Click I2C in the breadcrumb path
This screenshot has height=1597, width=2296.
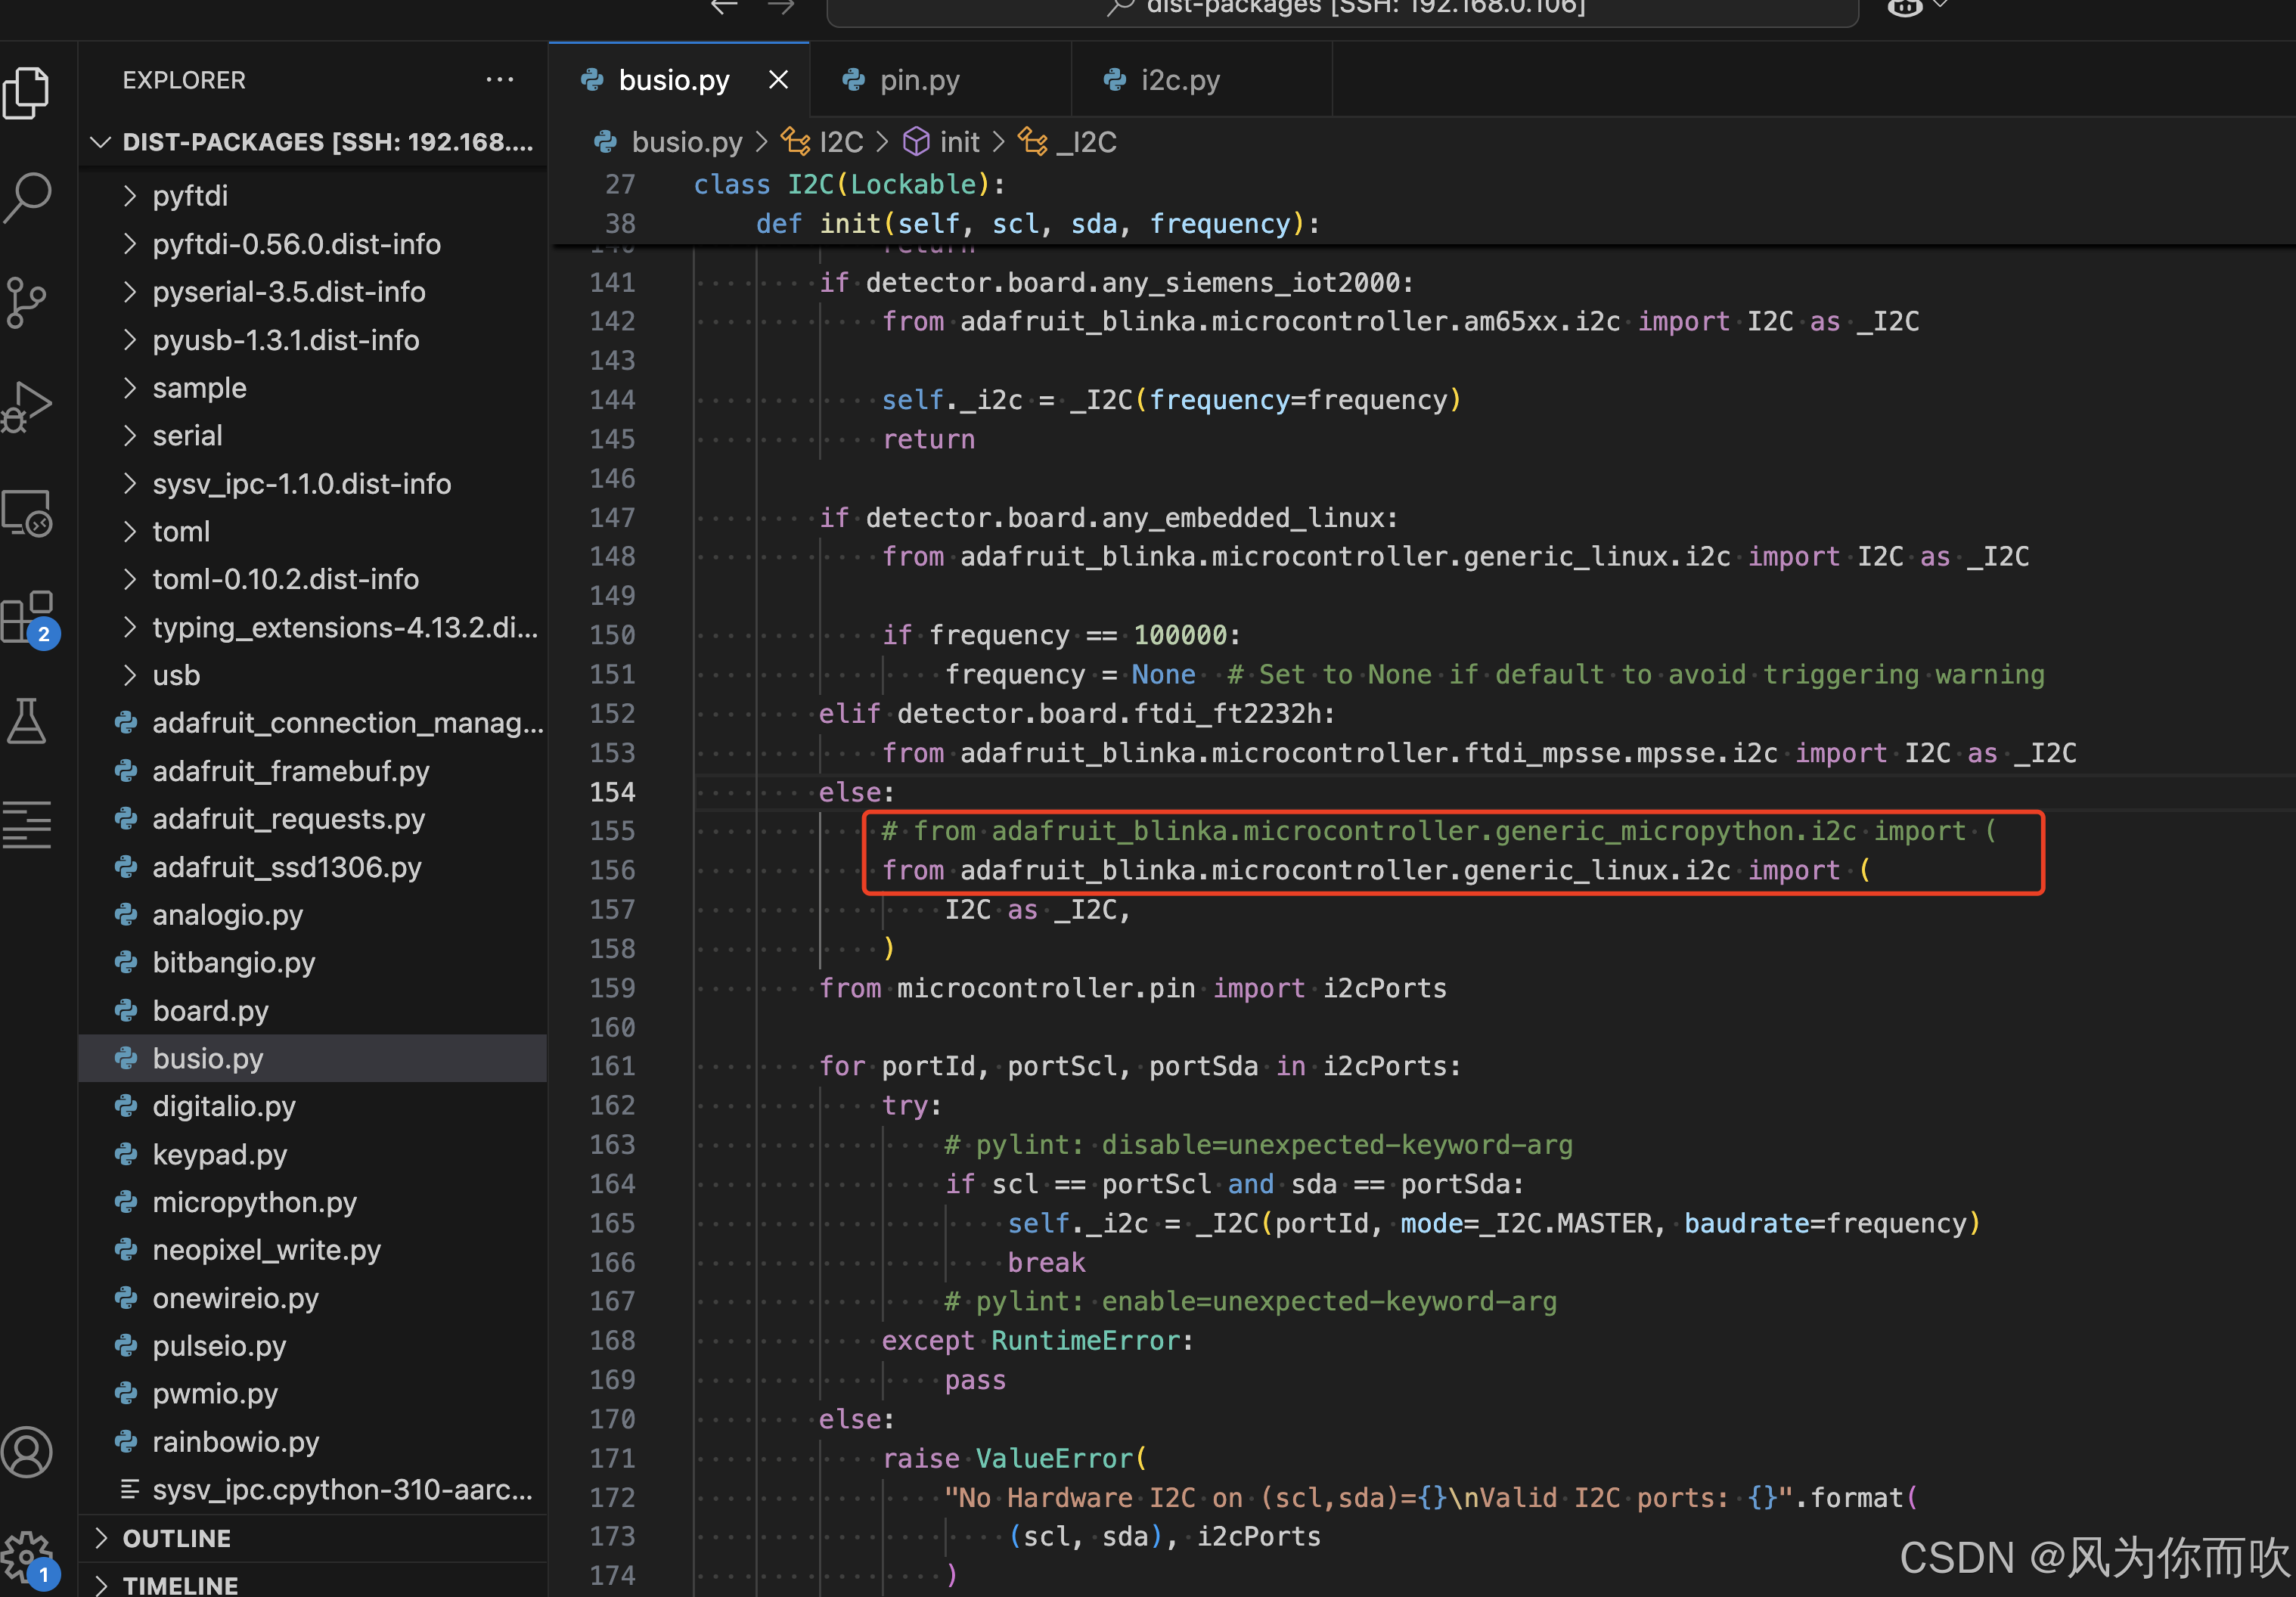pos(840,142)
